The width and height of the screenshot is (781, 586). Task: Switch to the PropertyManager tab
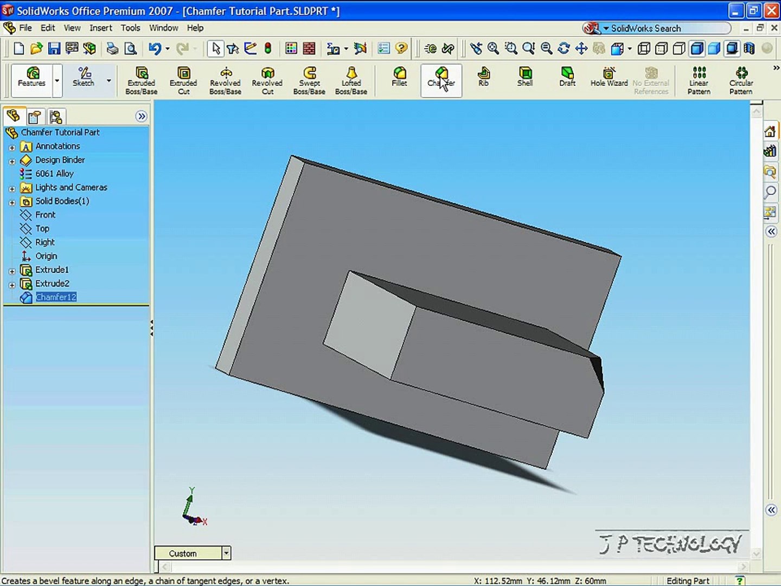click(35, 117)
